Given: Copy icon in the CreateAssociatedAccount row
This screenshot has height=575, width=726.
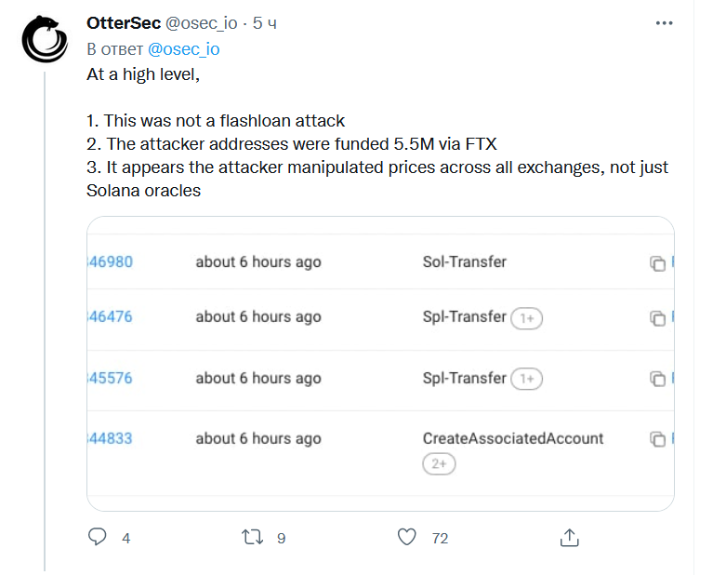Looking at the screenshot, I should 657,439.
